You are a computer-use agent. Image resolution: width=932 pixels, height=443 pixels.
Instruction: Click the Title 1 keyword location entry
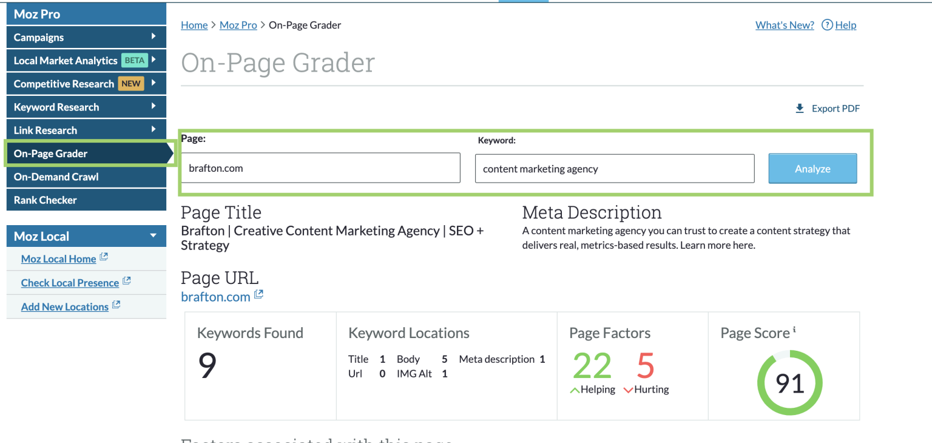[367, 359]
